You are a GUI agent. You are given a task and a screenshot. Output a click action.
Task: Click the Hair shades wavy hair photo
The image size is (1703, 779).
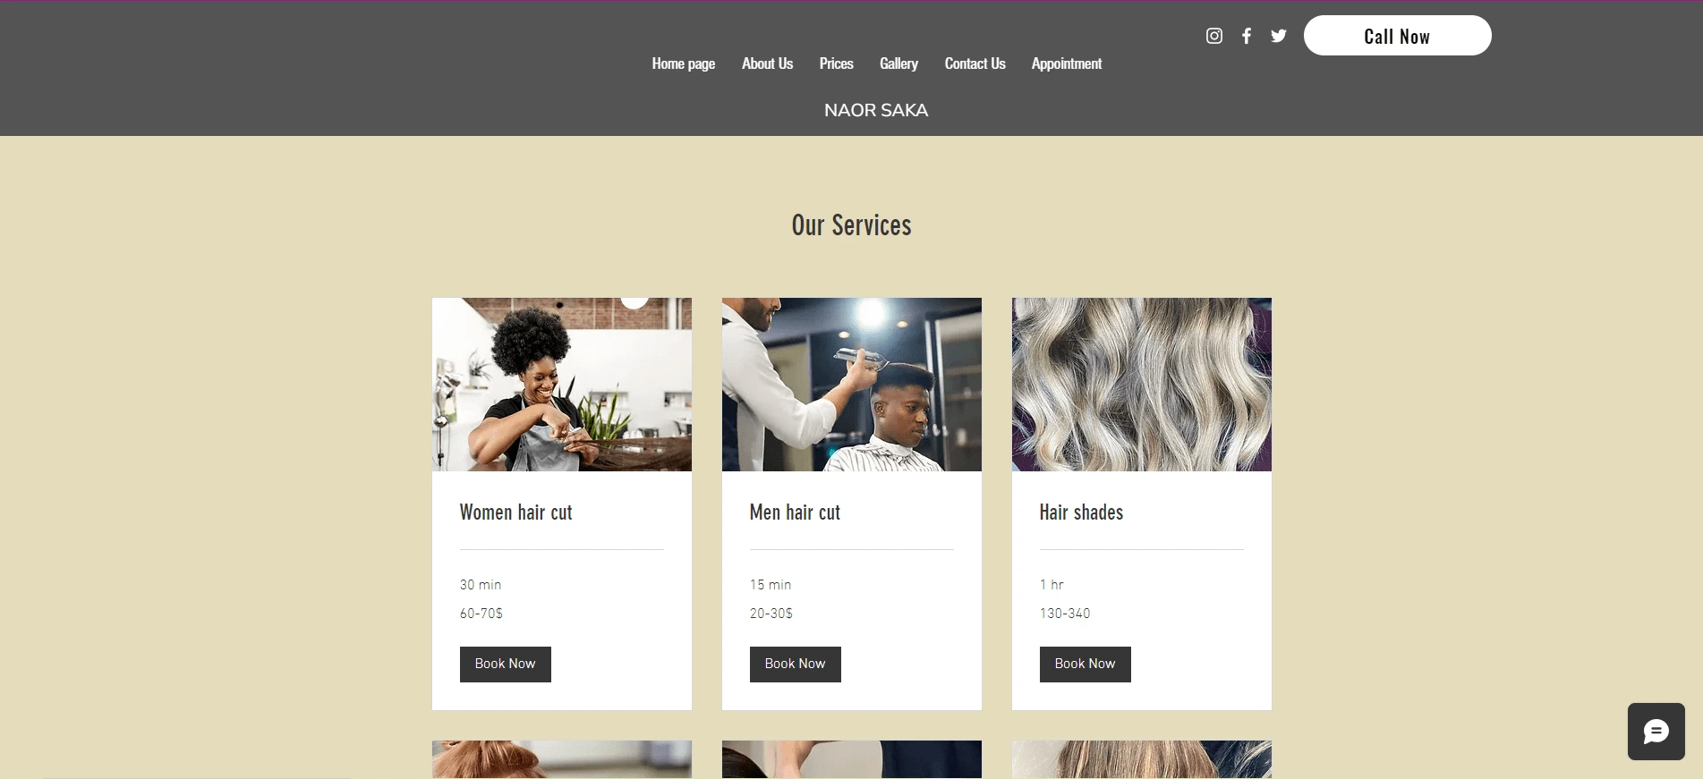(x=1142, y=385)
